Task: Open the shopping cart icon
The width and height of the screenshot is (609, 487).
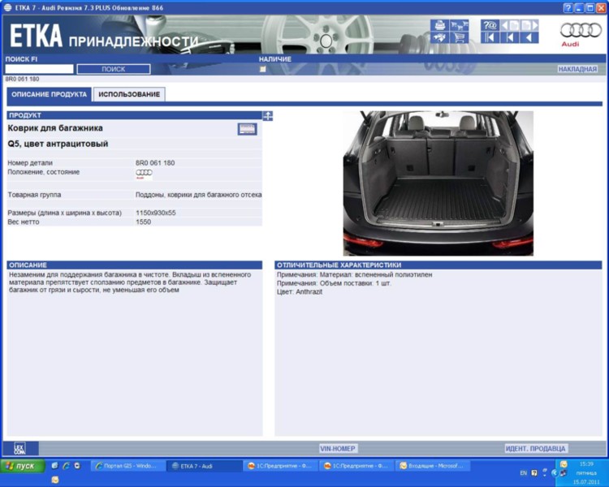Action: 460,37
